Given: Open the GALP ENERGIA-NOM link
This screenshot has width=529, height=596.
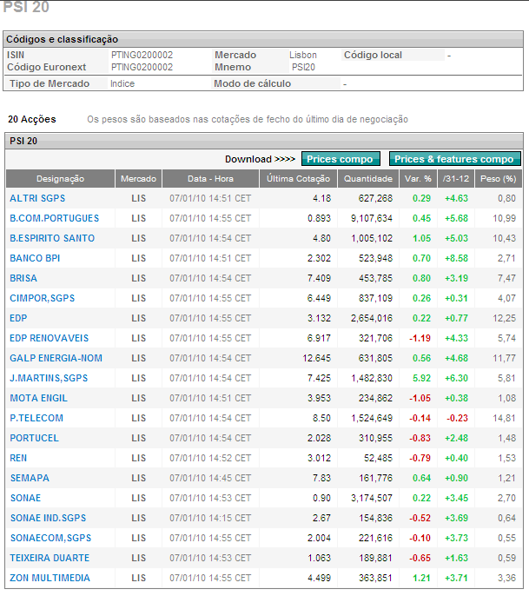Looking at the screenshot, I should tap(56, 358).
